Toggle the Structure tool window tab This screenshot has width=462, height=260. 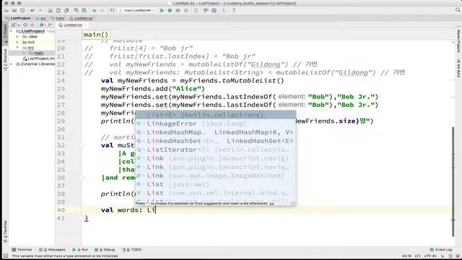point(5,60)
